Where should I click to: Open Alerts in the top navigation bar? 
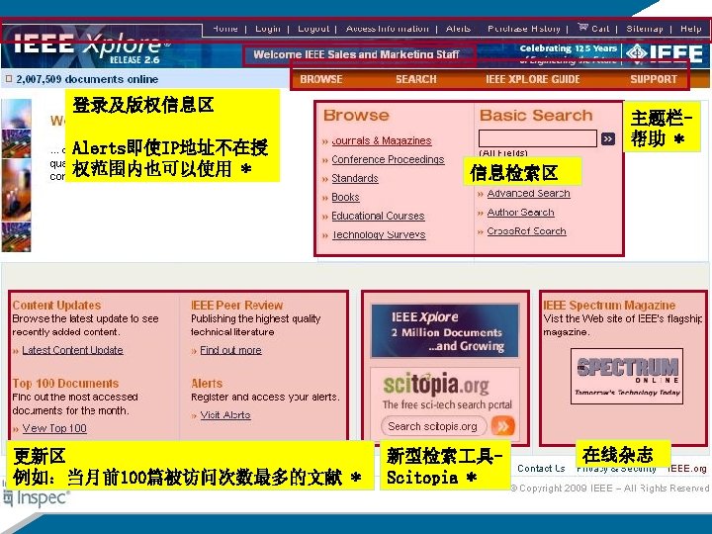(x=458, y=29)
